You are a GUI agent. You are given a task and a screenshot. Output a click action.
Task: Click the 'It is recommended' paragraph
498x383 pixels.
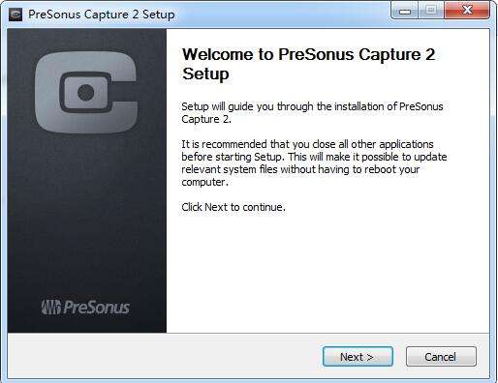point(314,163)
